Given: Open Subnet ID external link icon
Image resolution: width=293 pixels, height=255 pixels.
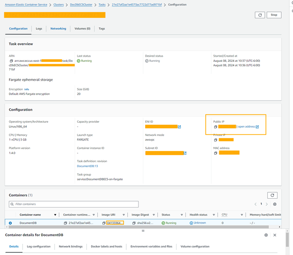Looking at the screenshot, I should pos(185,153).
